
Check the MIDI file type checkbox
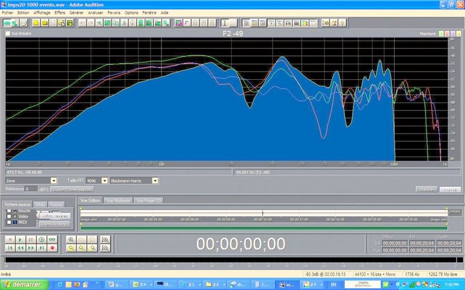click(9, 222)
